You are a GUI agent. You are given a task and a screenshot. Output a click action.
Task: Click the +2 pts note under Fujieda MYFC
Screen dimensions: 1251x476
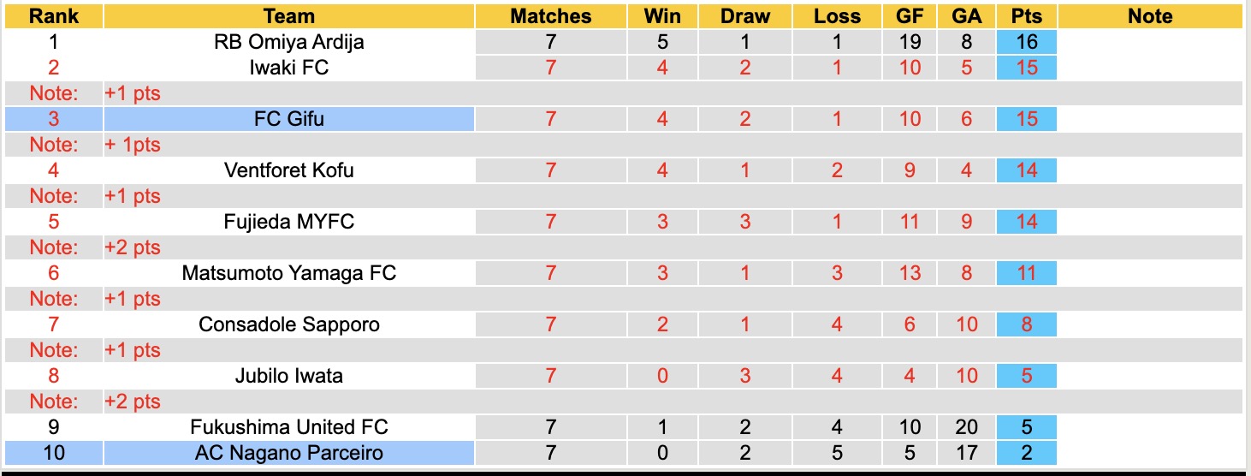point(133,247)
